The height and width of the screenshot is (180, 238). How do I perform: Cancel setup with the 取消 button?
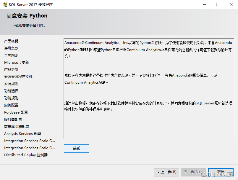[221, 172]
